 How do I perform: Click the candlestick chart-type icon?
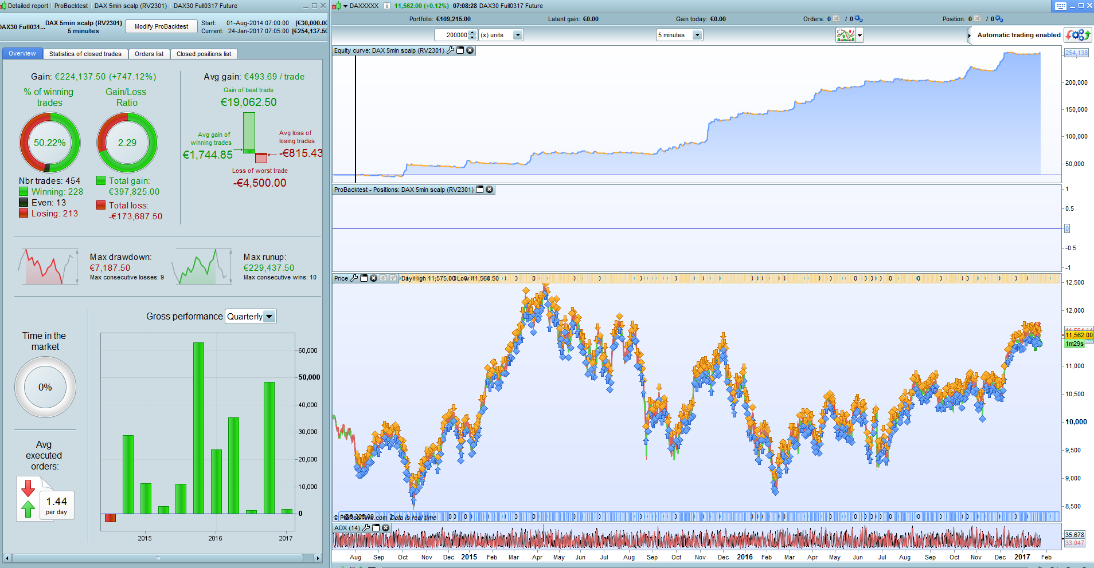click(337, 6)
